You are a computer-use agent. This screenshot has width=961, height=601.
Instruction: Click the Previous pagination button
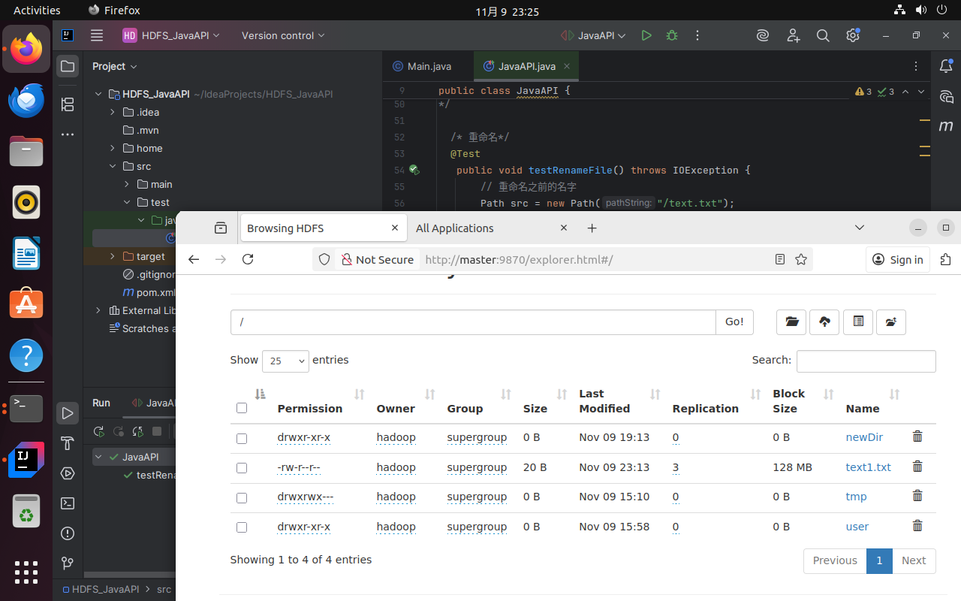pos(835,560)
